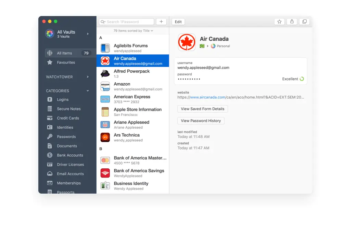Click the Amazon cart icon

[x=105, y=86]
